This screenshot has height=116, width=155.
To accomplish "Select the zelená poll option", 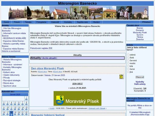I will tap(128, 55).
